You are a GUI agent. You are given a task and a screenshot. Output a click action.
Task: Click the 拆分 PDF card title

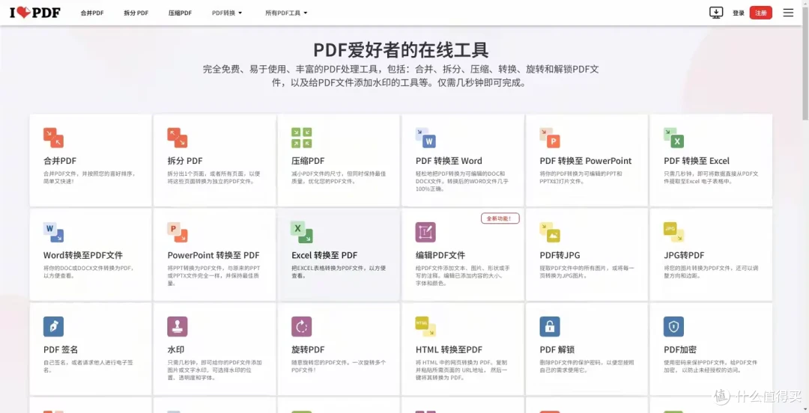pos(185,161)
